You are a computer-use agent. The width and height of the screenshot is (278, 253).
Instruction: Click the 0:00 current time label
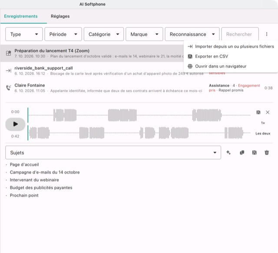pyautogui.click(x=15, y=111)
